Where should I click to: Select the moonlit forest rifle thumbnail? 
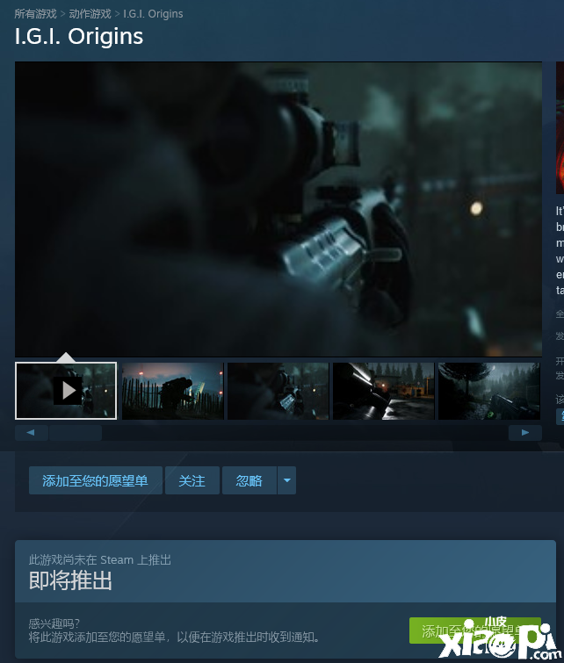(x=489, y=391)
